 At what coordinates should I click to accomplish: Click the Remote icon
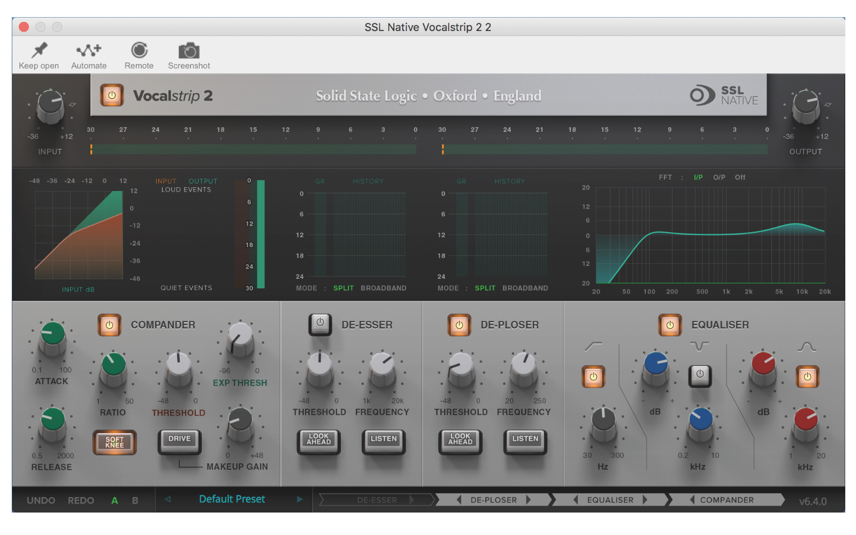click(x=139, y=50)
